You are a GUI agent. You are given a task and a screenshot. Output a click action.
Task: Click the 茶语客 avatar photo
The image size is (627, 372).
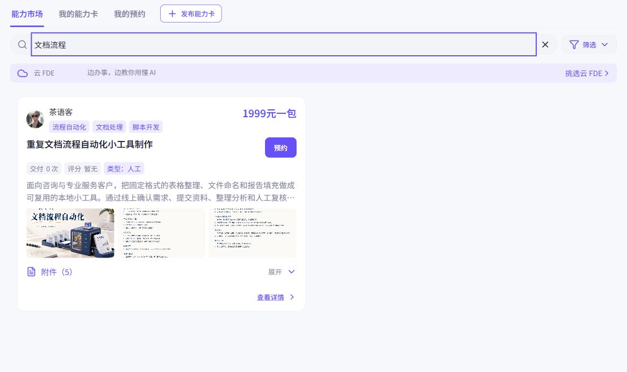pos(35,119)
